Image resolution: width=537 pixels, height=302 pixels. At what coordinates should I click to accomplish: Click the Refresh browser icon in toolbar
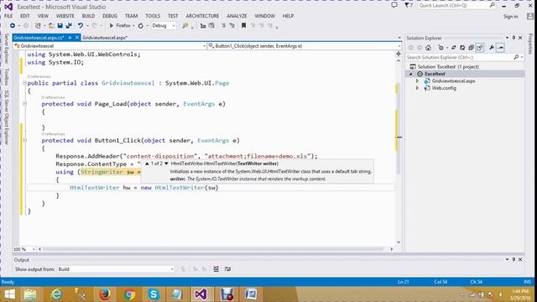click(141, 26)
